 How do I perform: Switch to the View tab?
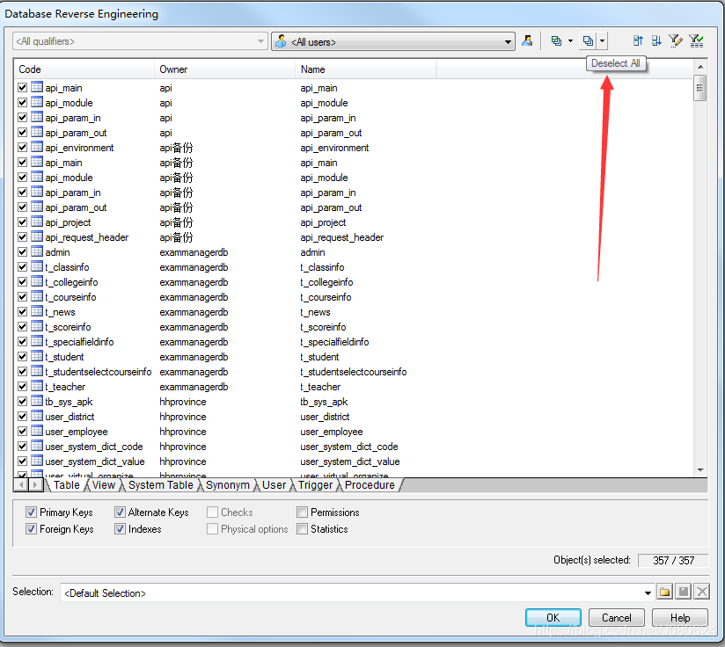[104, 485]
